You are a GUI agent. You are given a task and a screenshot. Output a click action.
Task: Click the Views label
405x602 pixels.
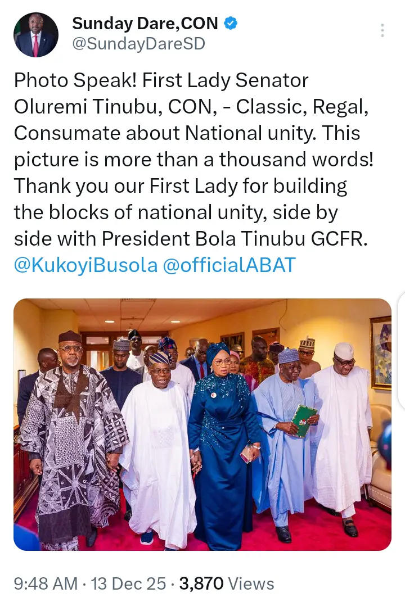click(253, 583)
